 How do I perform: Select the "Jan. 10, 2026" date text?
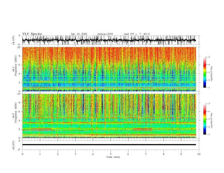click(x=79, y=34)
